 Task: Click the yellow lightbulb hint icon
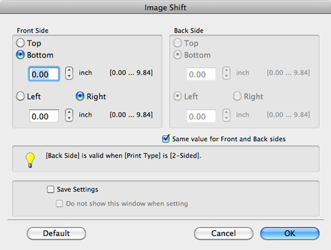click(30, 160)
